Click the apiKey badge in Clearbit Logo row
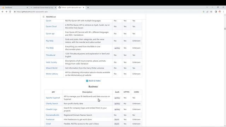 point(117,109)
